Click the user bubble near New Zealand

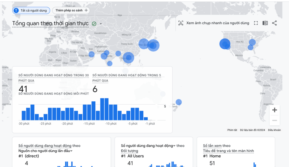click(x=179, y=102)
